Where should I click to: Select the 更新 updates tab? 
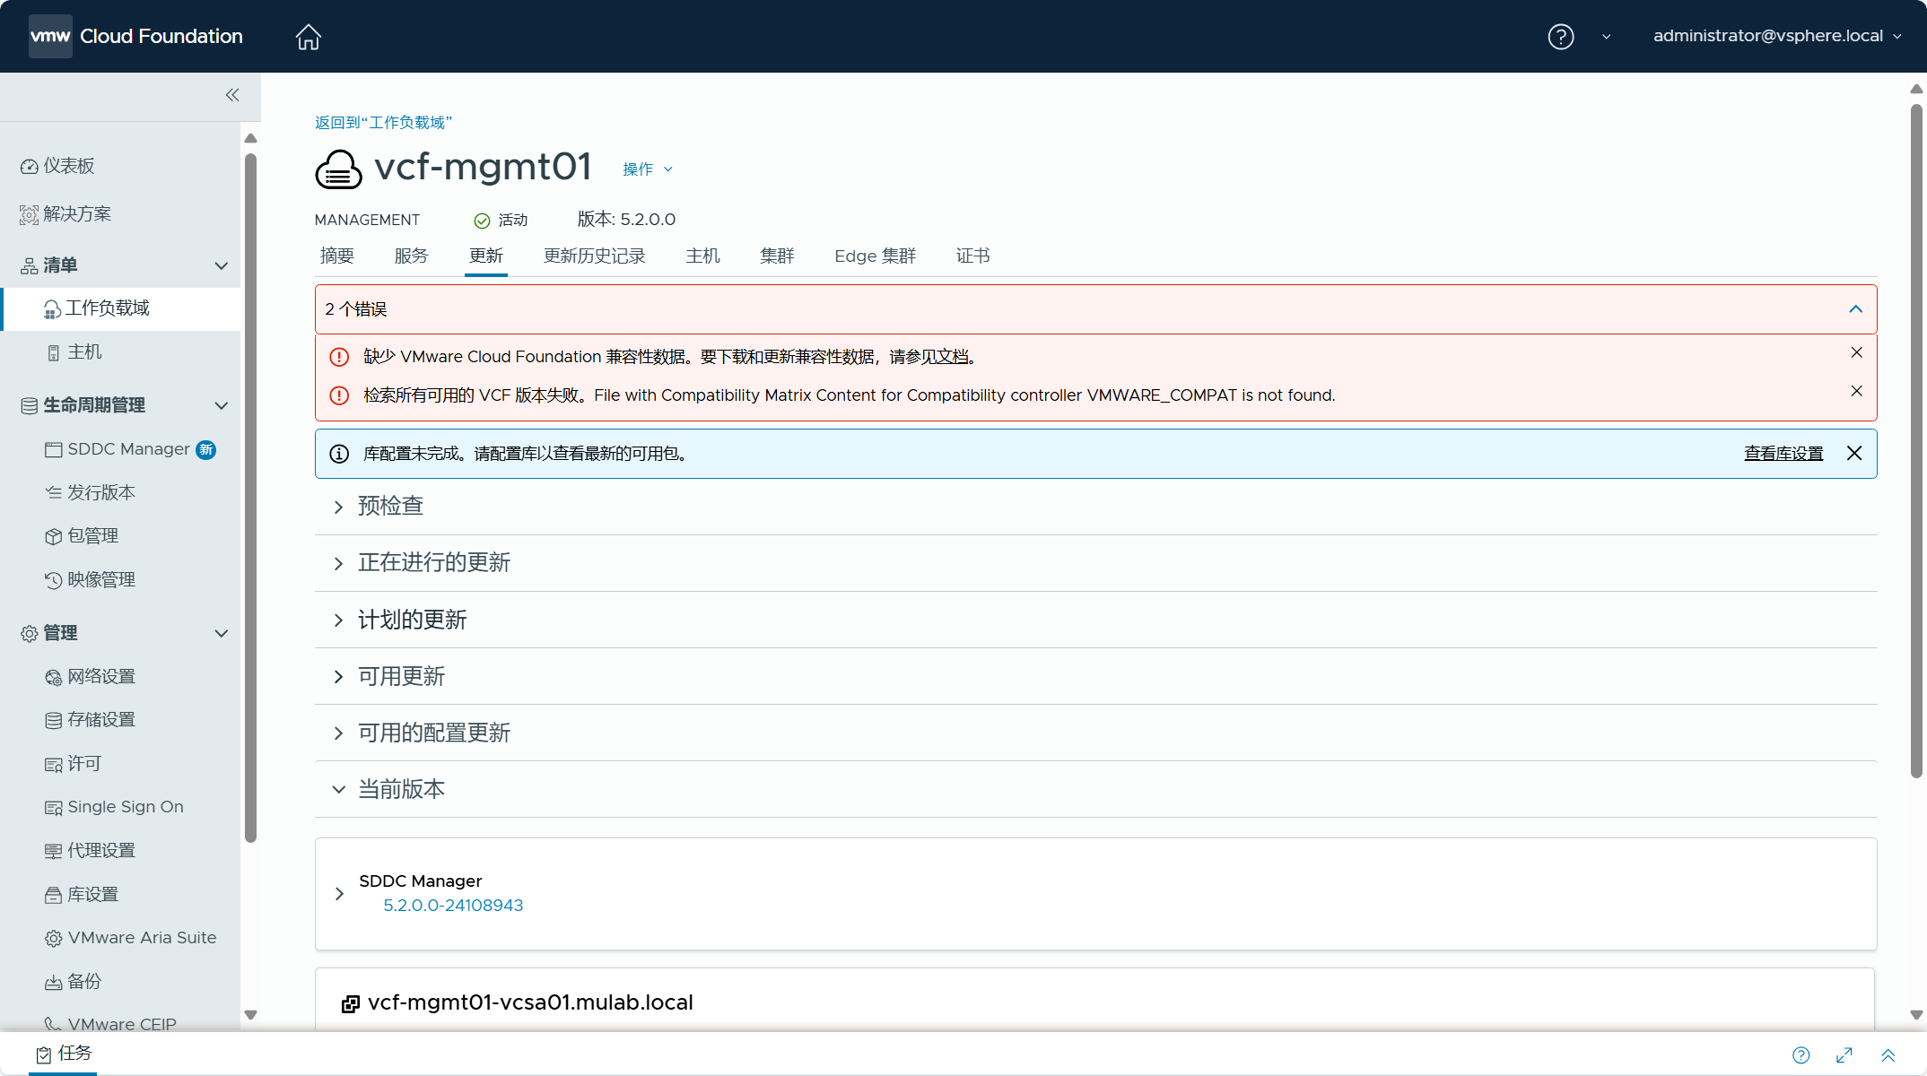485,256
